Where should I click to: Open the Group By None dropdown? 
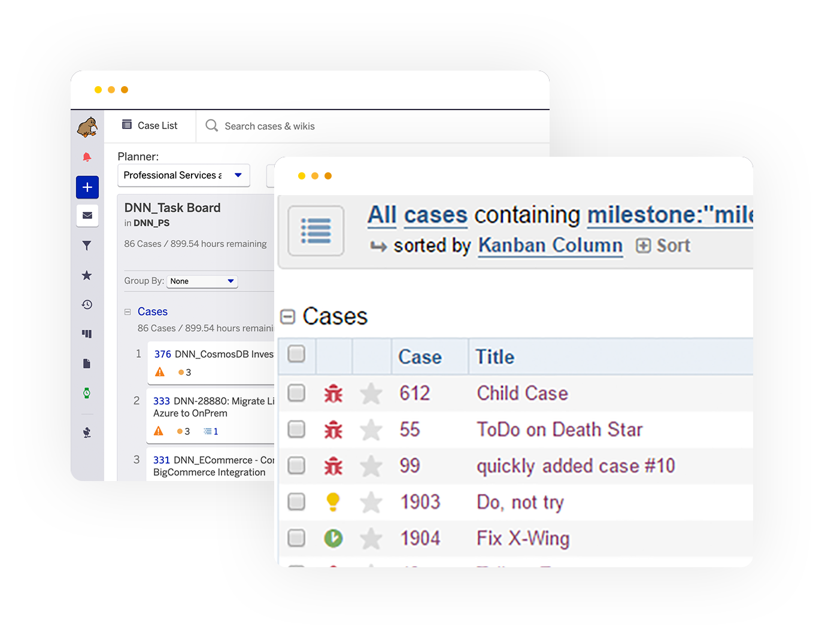pyautogui.click(x=202, y=281)
